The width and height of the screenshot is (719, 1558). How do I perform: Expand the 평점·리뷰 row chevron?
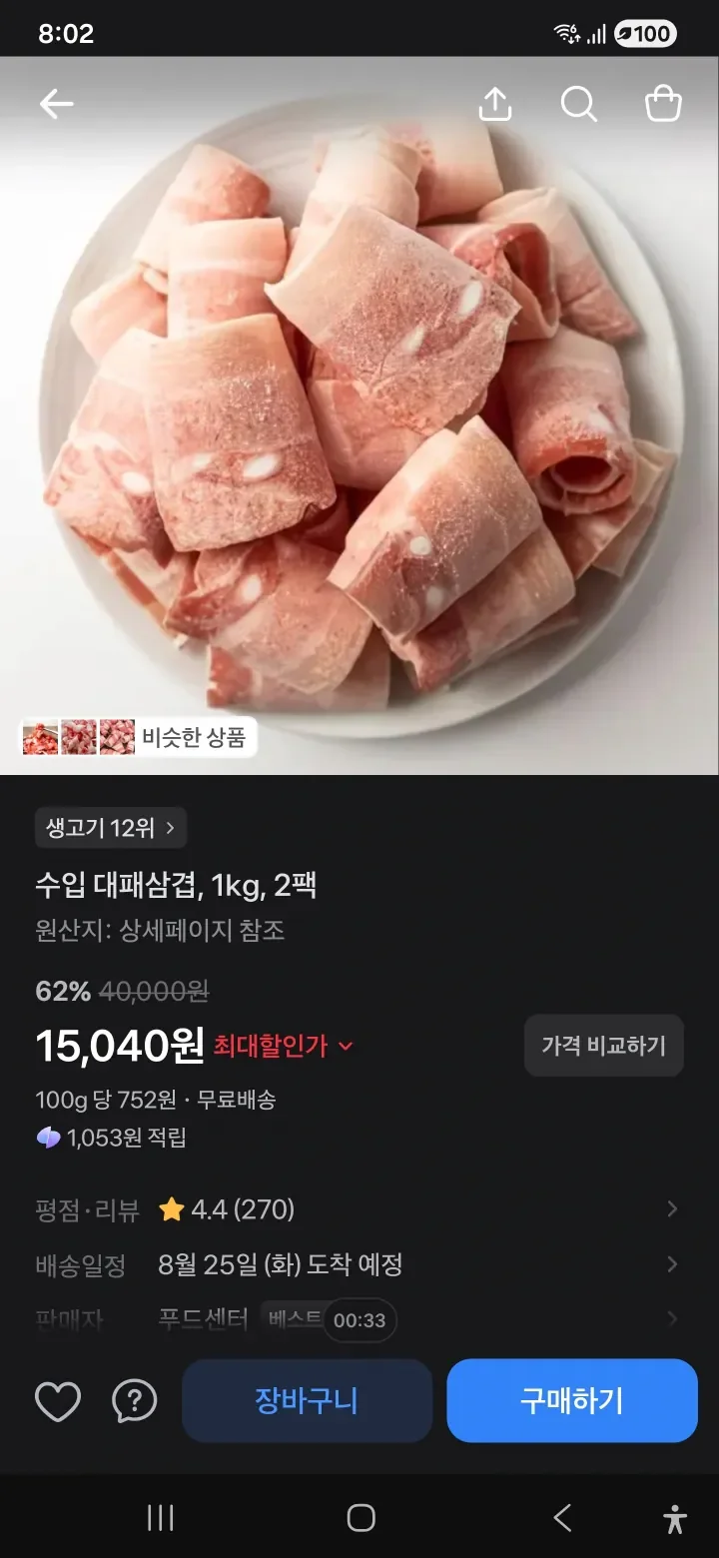pos(672,1209)
